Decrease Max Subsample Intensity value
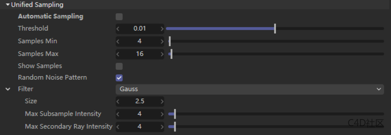 pos(118,114)
